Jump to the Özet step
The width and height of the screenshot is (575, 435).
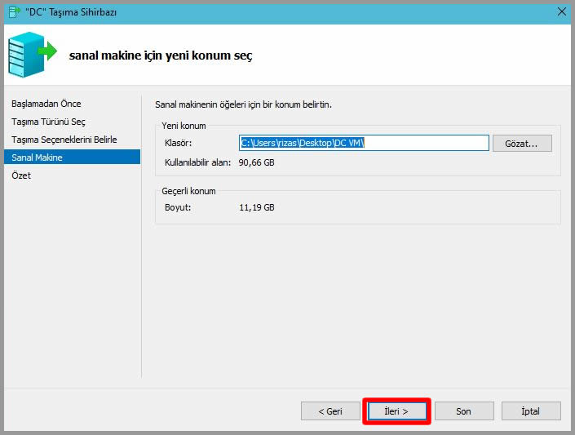click(x=22, y=175)
